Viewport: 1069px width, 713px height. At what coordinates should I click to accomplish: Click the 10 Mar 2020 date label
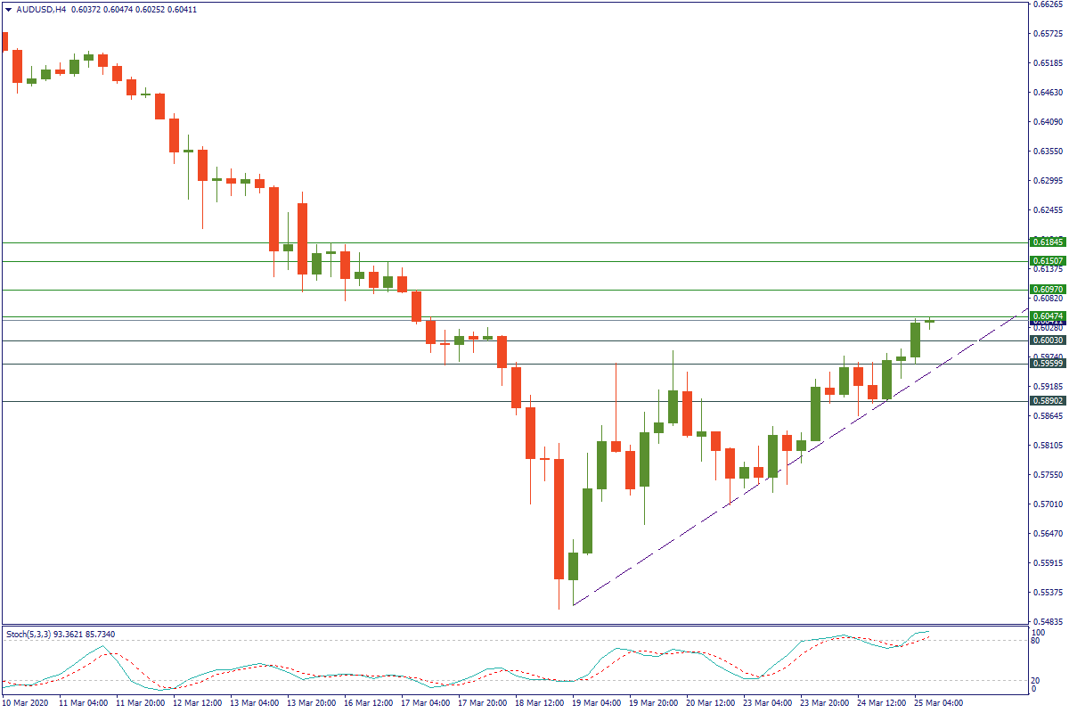(x=25, y=703)
